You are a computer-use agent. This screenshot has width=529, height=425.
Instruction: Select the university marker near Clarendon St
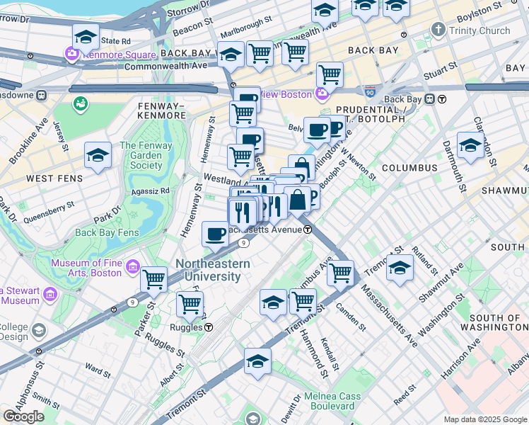[x=470, y=147]
